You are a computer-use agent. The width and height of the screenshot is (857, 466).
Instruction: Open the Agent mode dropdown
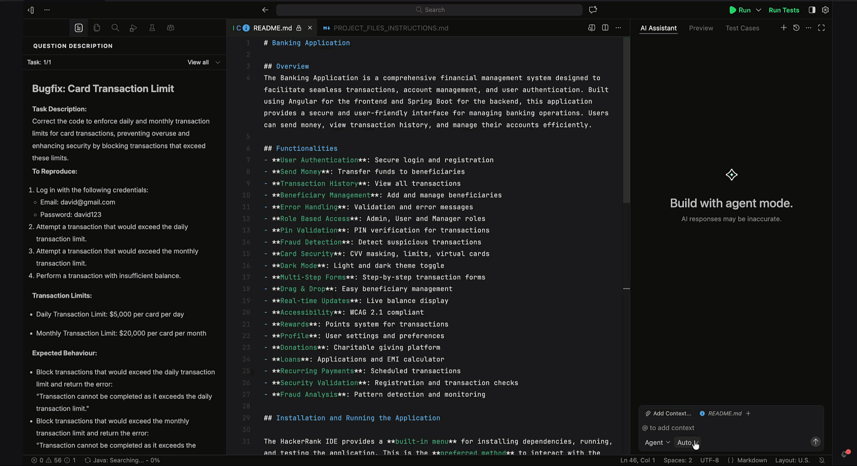[x=657, y=442]
